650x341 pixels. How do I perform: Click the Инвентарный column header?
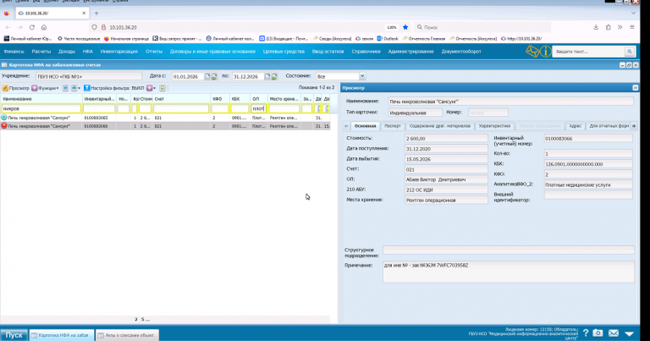(x=99, y=99)
